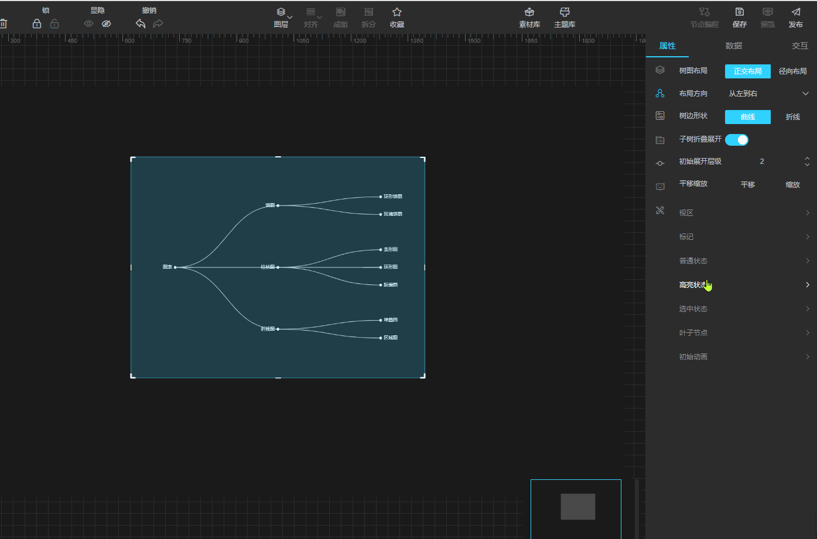Select the 曲线 curve edge shape
The height and width of the screenshot is (539, 817).
[x=748, y=117]
